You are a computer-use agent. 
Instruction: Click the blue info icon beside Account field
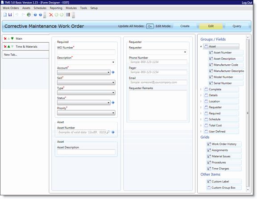(113, 72)
